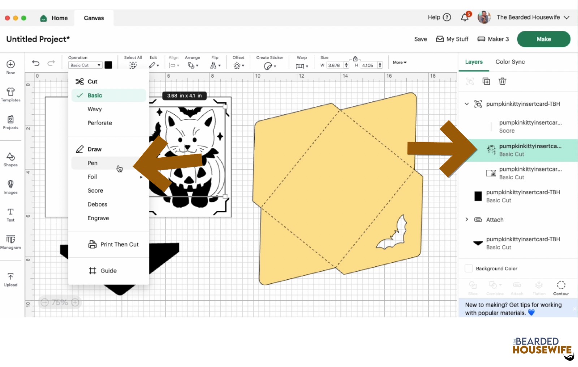Expand the Attach layer group
This screenshot has width=578, height=367.
tap(467, 219)
